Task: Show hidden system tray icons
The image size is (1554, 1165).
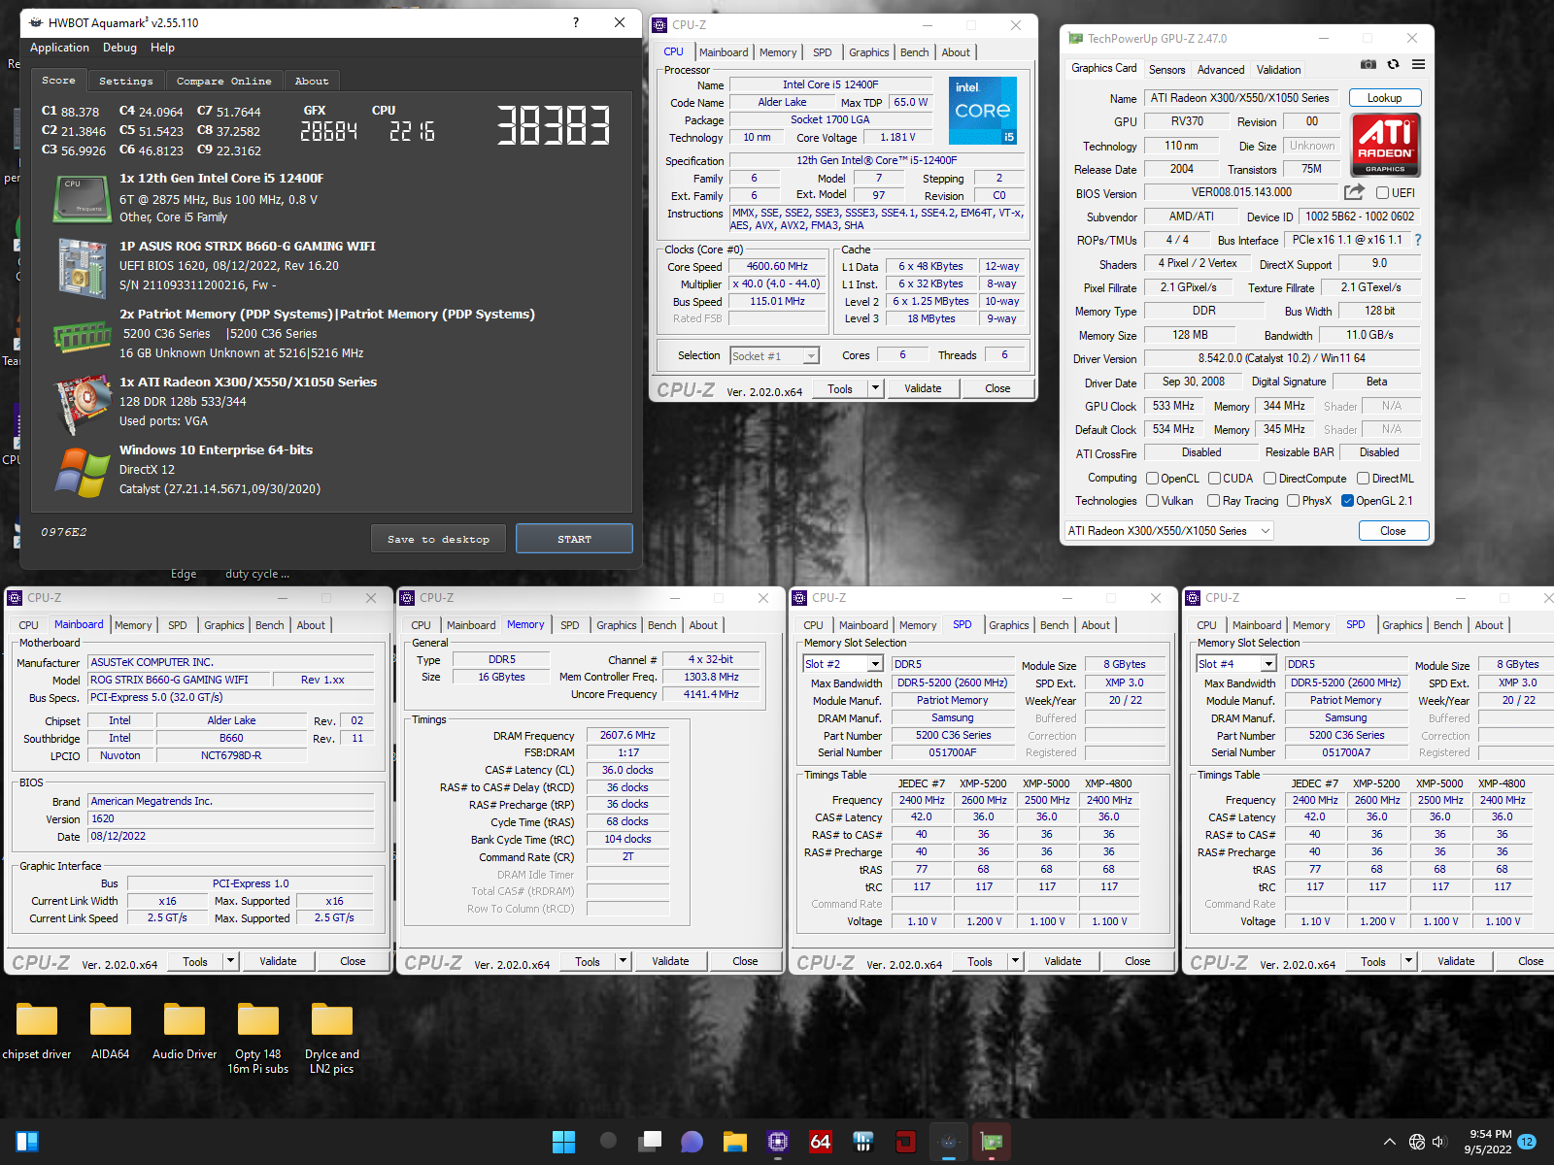Action: (x=1390, y=1142)
